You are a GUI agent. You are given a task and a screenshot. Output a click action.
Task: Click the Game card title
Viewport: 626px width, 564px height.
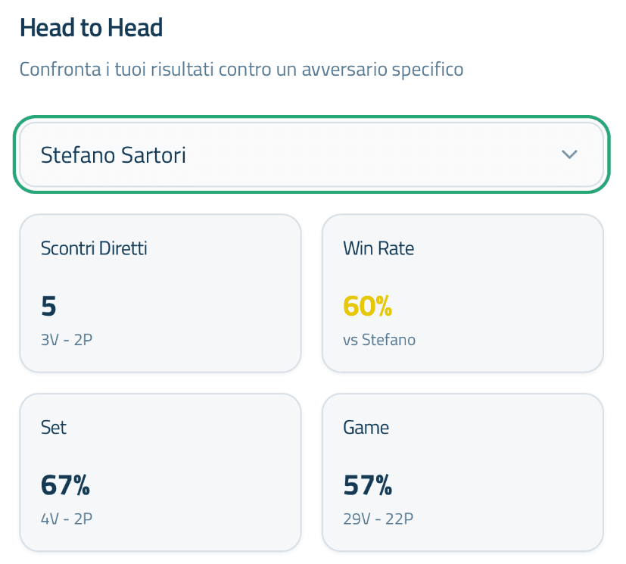pos(366,428)
